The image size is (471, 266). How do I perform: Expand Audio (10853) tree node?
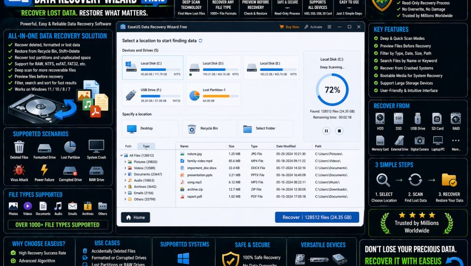tap(125, 180)
